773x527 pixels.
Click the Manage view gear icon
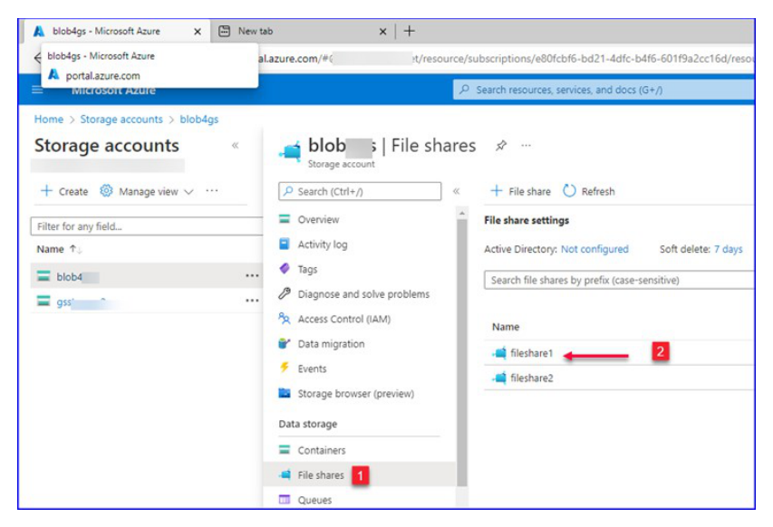point(106,190)
